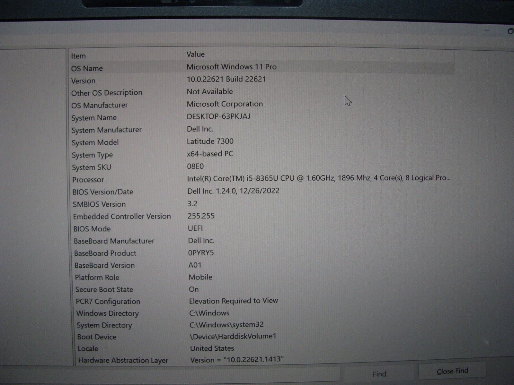
Task: Select value UEFI
Action: (195, 228)
